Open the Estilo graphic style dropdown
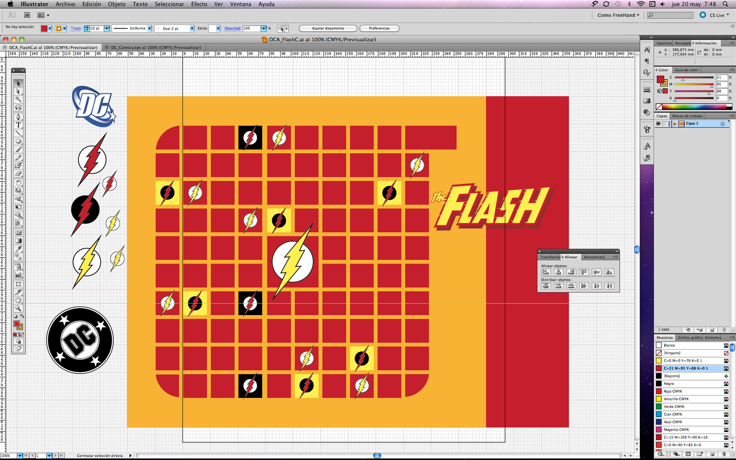 click(x=218, y=29)
